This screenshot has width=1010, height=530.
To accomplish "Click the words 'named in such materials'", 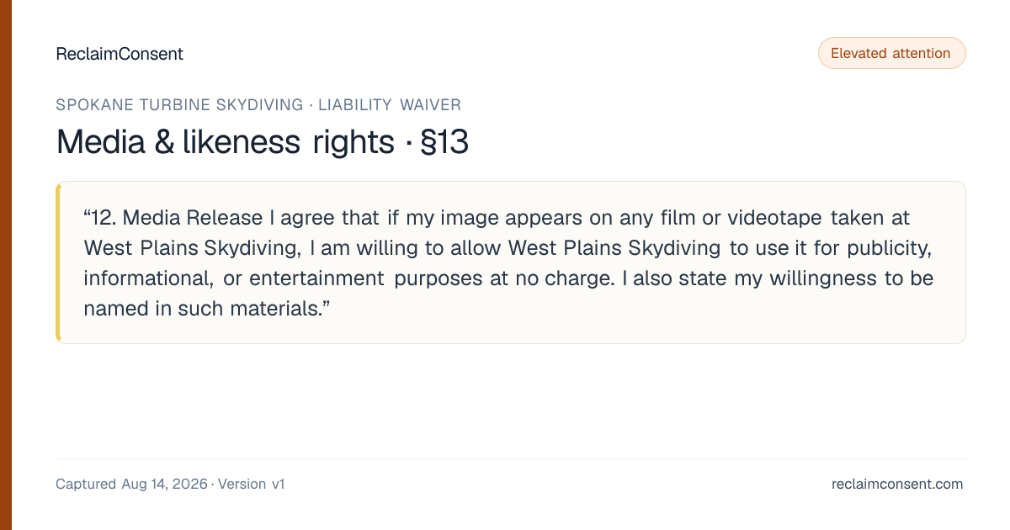I will coord(202,309).
